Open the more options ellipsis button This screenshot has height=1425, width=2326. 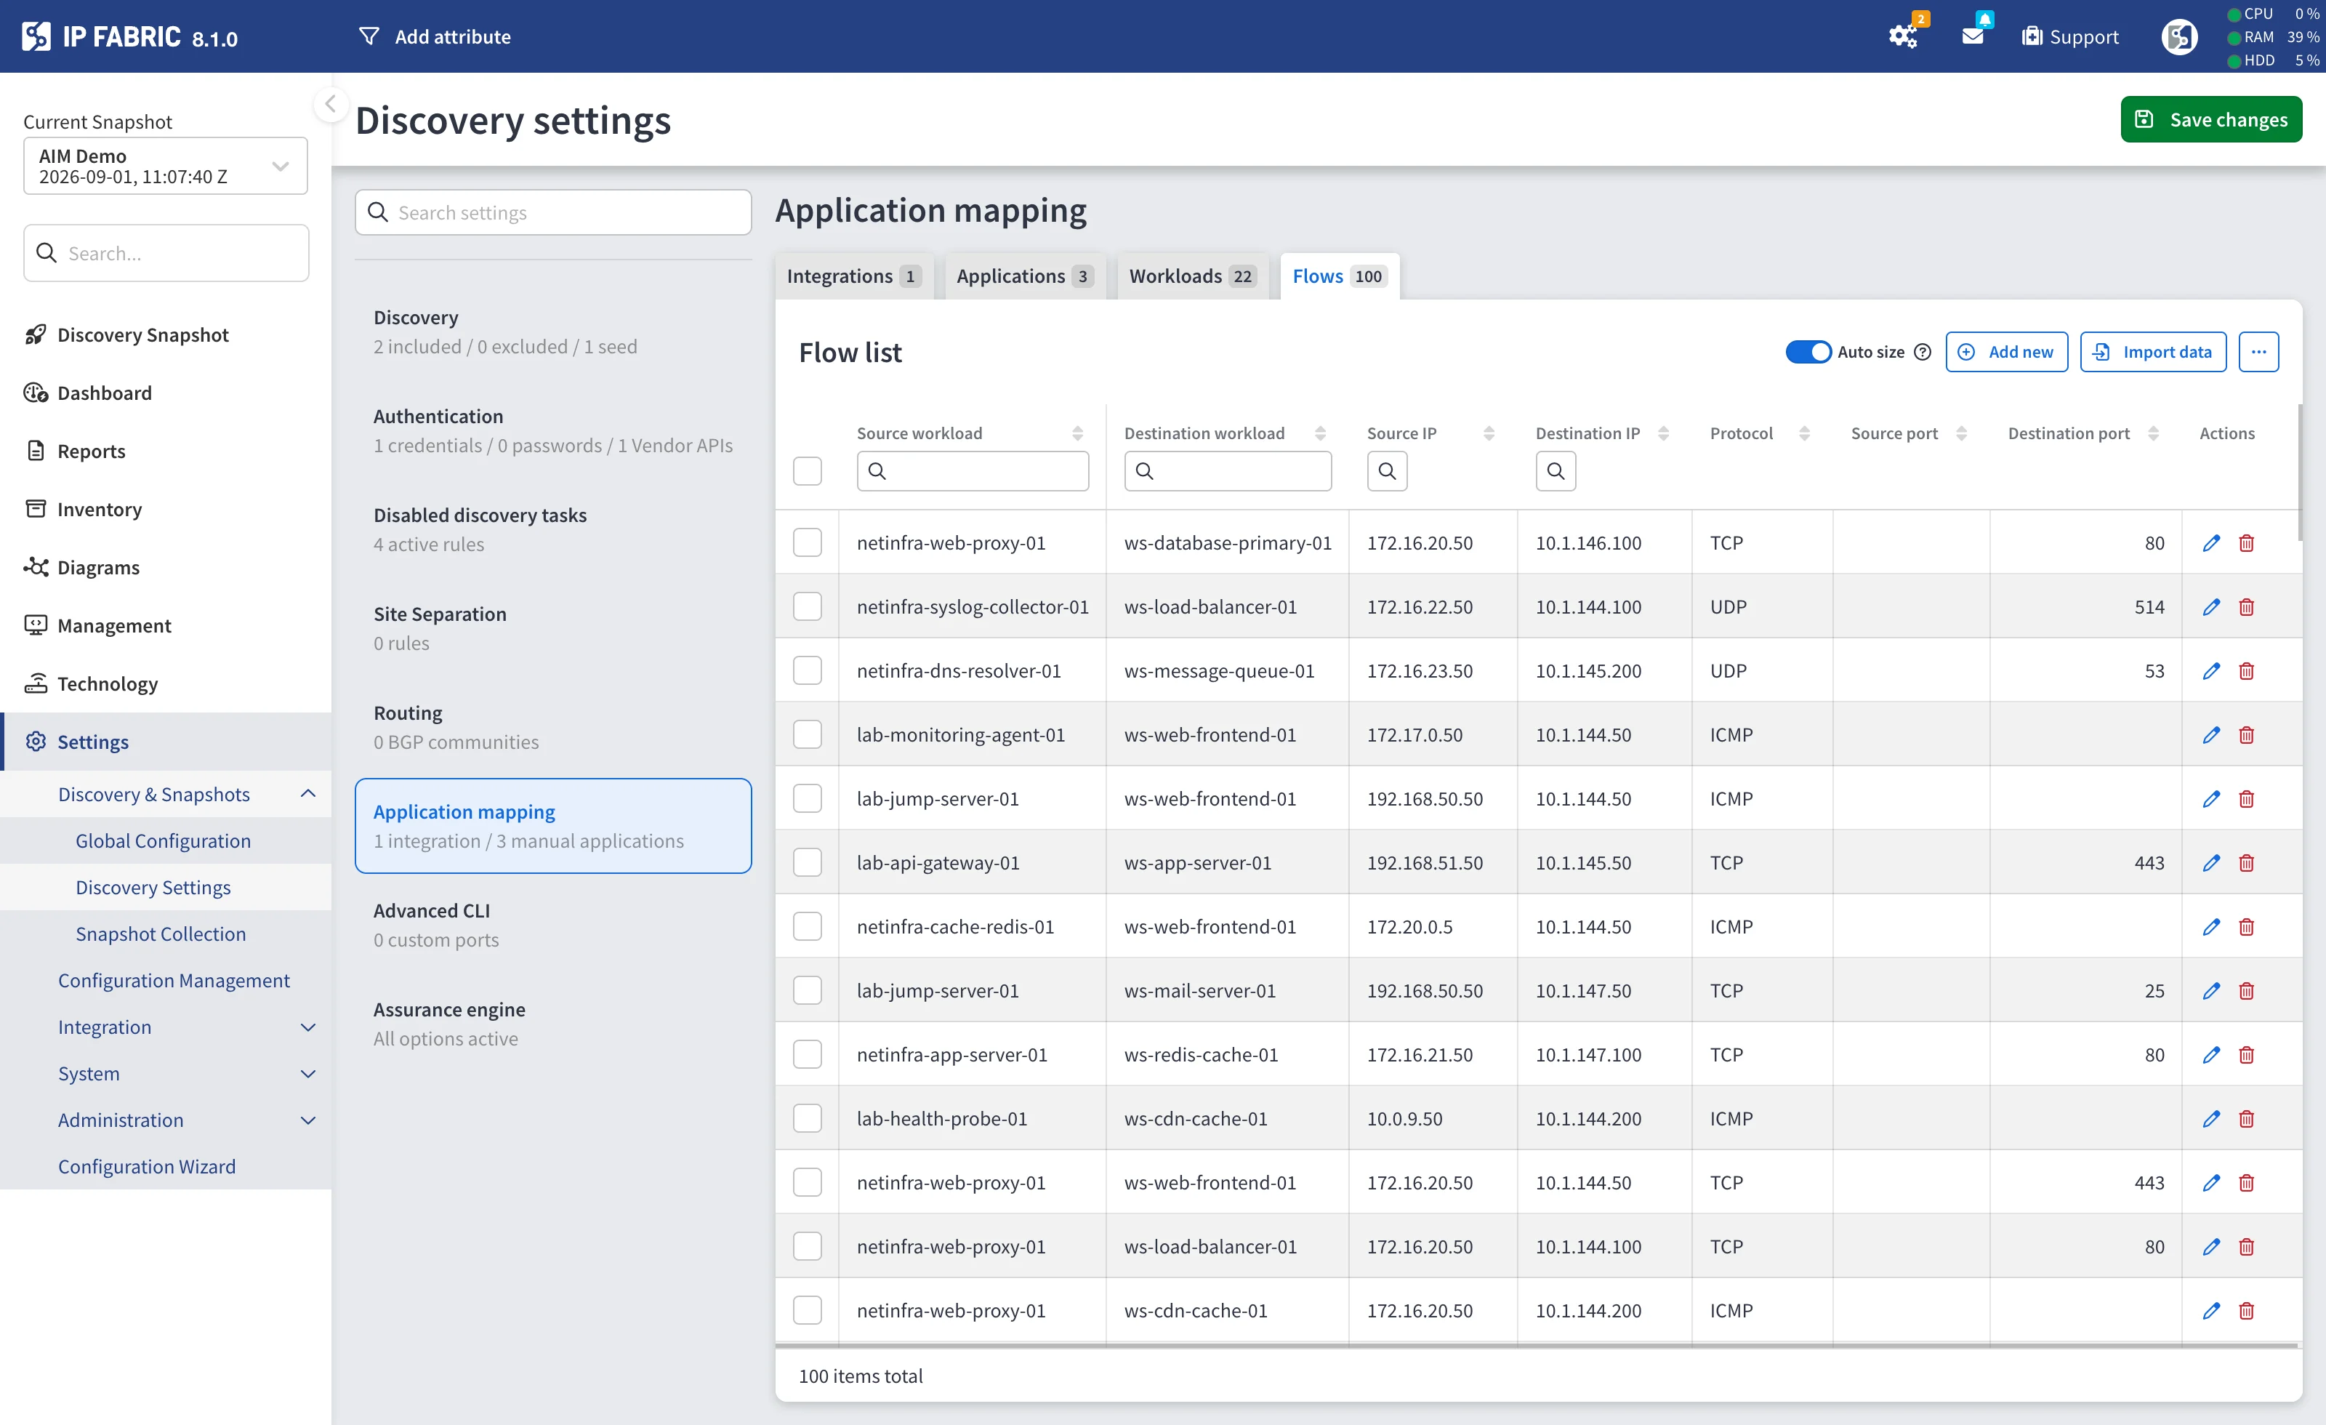(2258, 352)
